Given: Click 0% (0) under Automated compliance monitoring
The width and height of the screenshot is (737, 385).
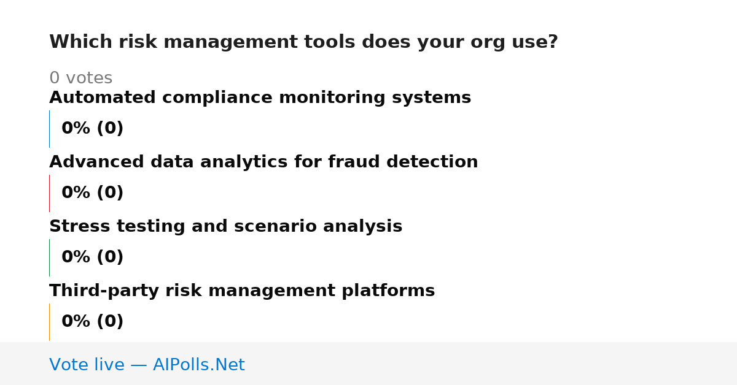Looking at the screenshot, I should pyautogui.click(x=92, y=129).
